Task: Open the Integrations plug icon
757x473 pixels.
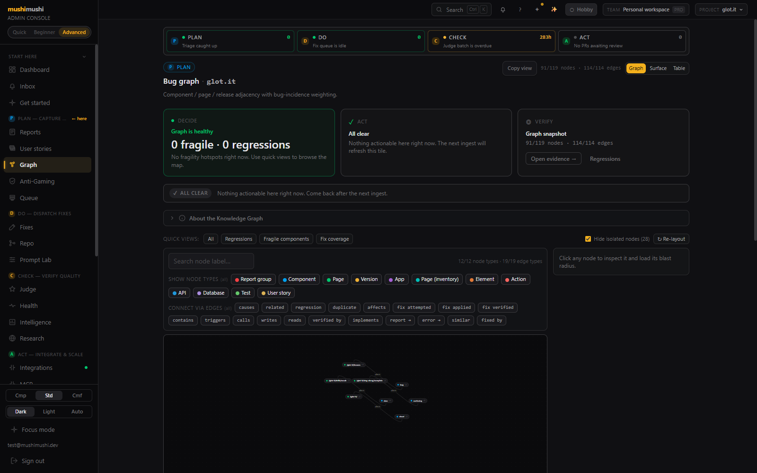Action: (12, 368)
